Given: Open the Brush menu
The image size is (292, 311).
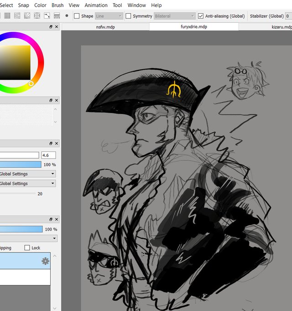Looking at the screenshot, I should coord(57,5).
